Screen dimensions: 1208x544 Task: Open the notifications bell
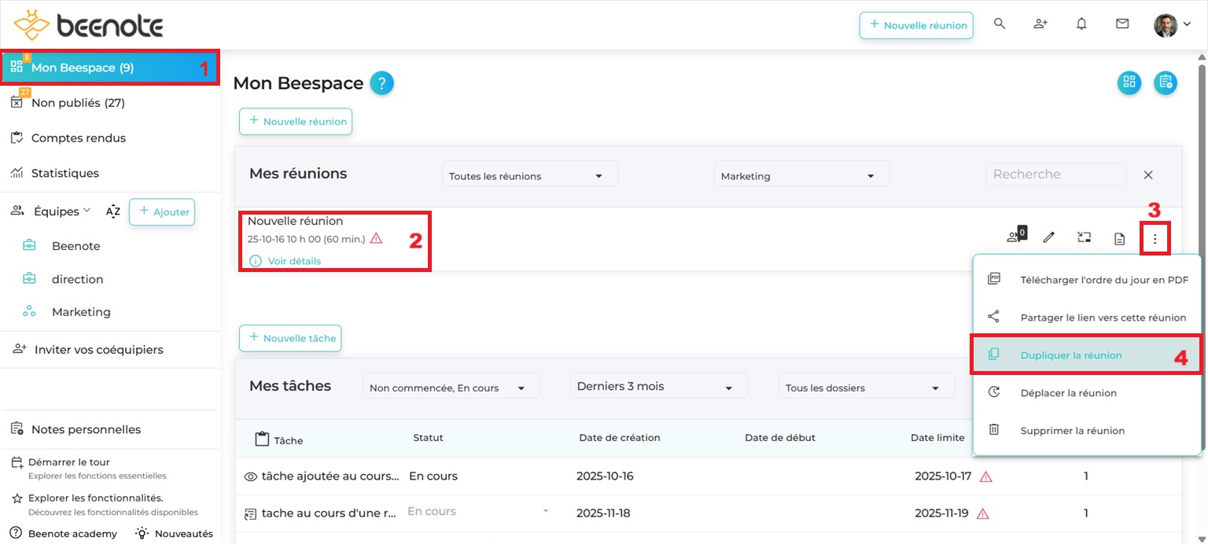pos(1081,24)
